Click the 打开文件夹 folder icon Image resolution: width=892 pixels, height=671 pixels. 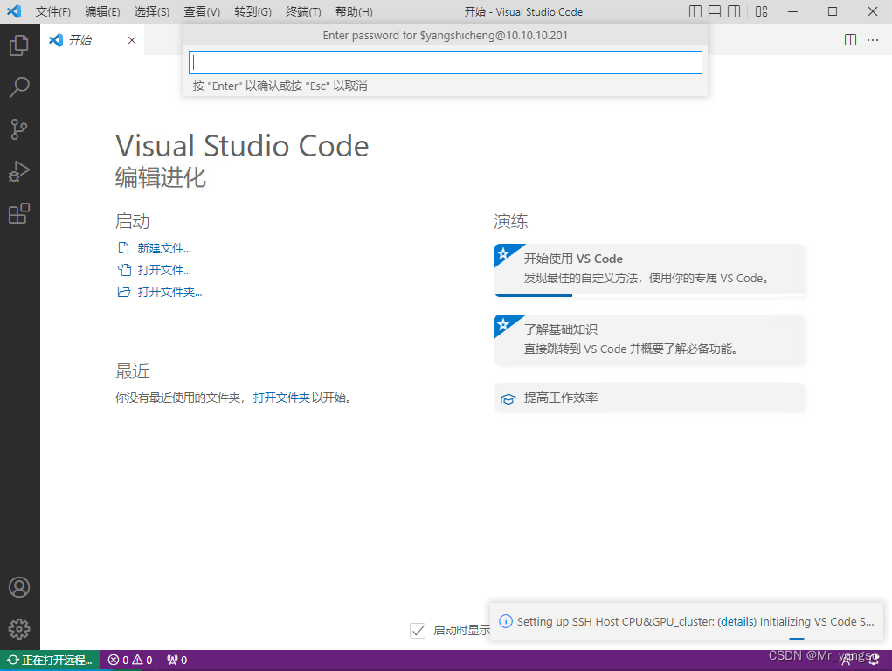[124, 292]
